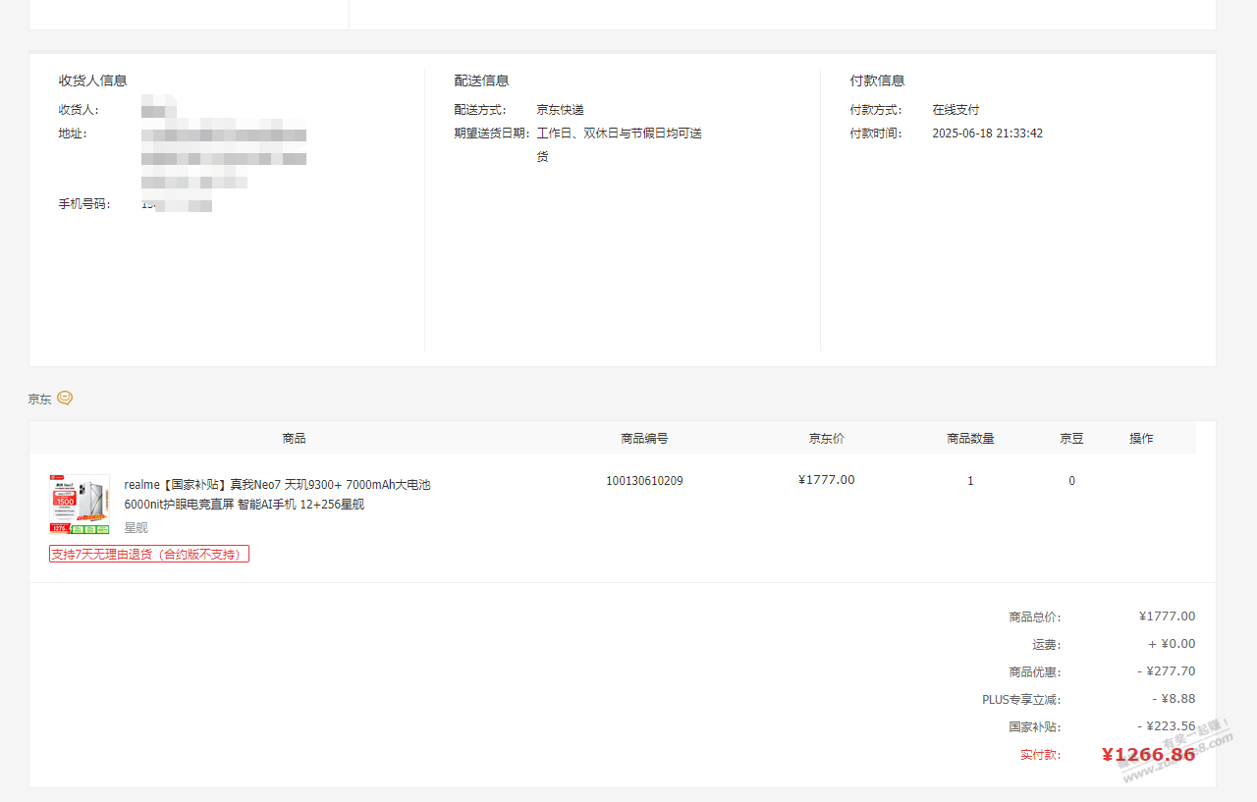
Task: Click the 收货人 label
Action: [x=79, y=110]
